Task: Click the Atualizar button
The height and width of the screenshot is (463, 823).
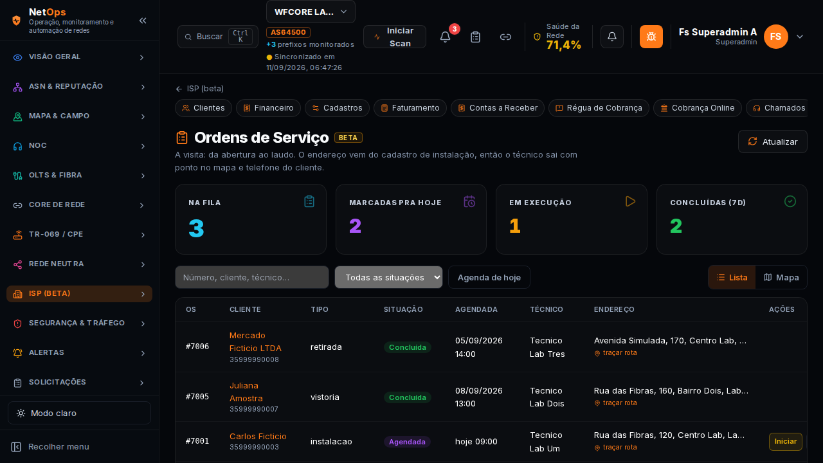Action: 773,141
